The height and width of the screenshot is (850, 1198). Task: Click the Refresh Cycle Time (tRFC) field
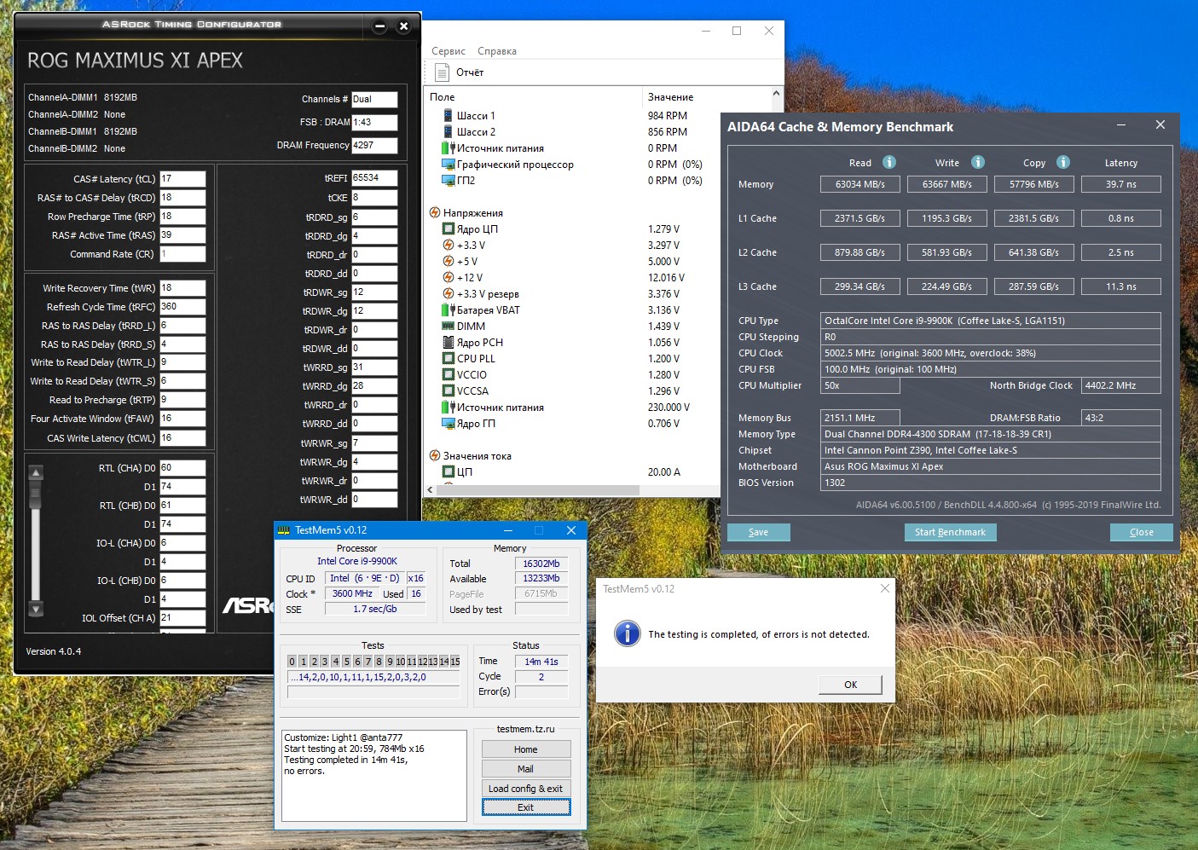(182, 307)
